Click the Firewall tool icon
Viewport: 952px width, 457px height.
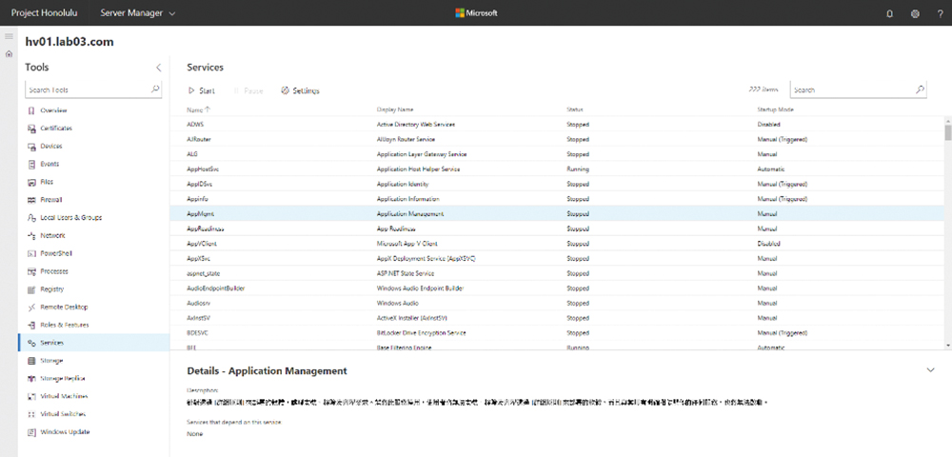pos(31,200)
